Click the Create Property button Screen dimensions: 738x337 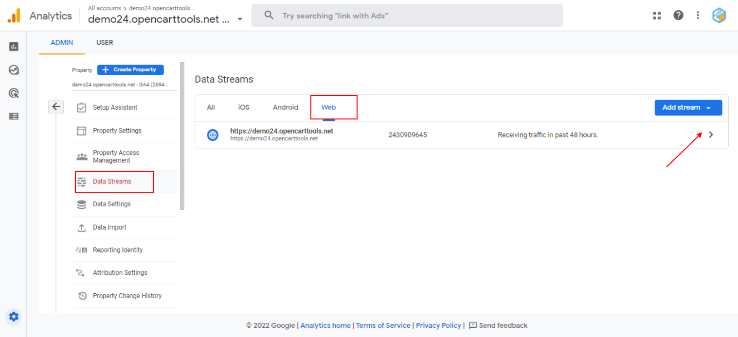click(x=130, y=70)
